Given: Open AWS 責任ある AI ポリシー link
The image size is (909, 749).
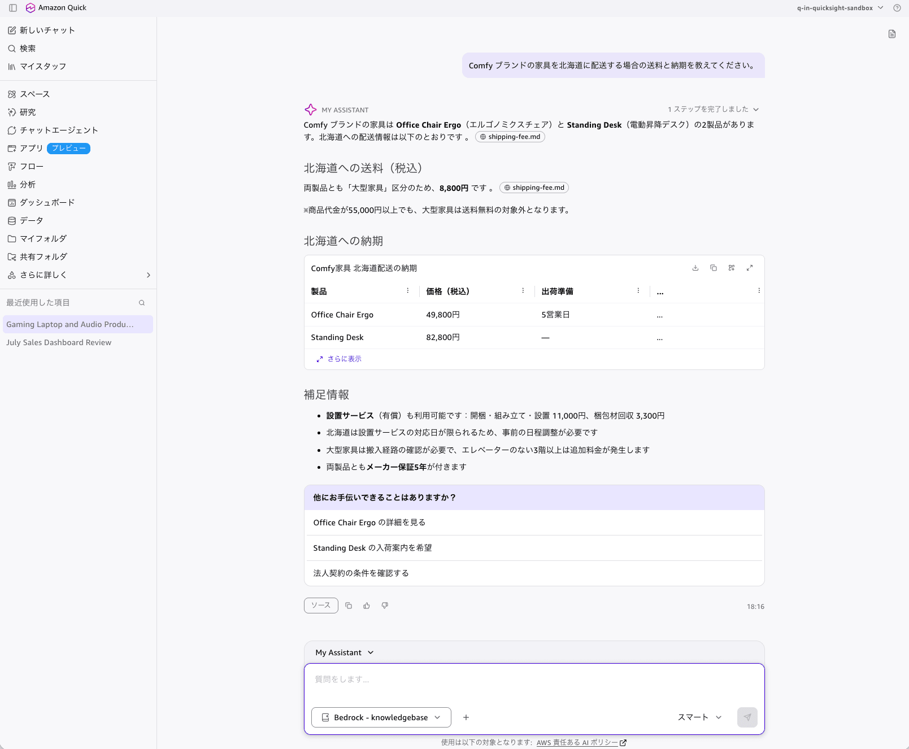Looking at the screenshot, I should click(581, 743).
